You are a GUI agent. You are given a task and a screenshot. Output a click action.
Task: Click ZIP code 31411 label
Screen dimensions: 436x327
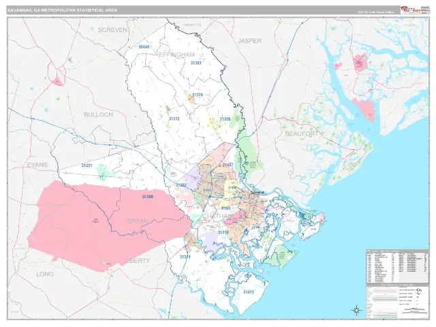[249, 292]
